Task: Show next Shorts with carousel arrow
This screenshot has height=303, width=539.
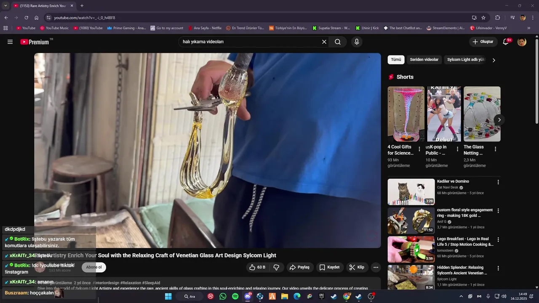Action: [x=499, y=120]
